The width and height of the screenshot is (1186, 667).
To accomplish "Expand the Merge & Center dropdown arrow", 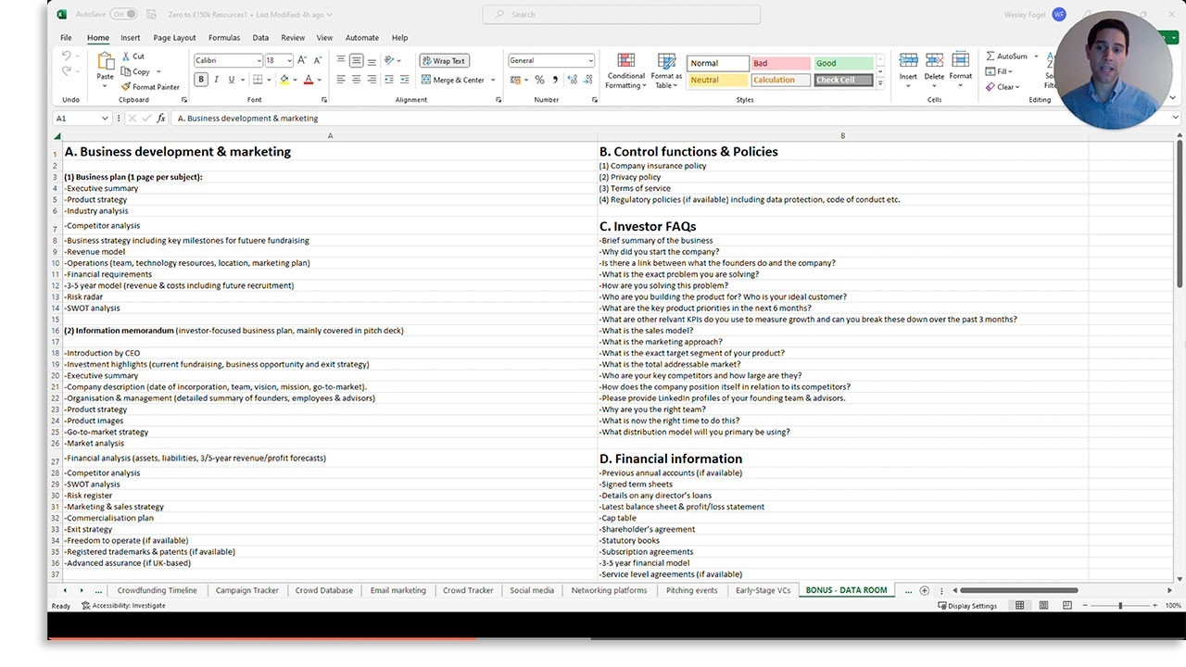I will [493, 80].
